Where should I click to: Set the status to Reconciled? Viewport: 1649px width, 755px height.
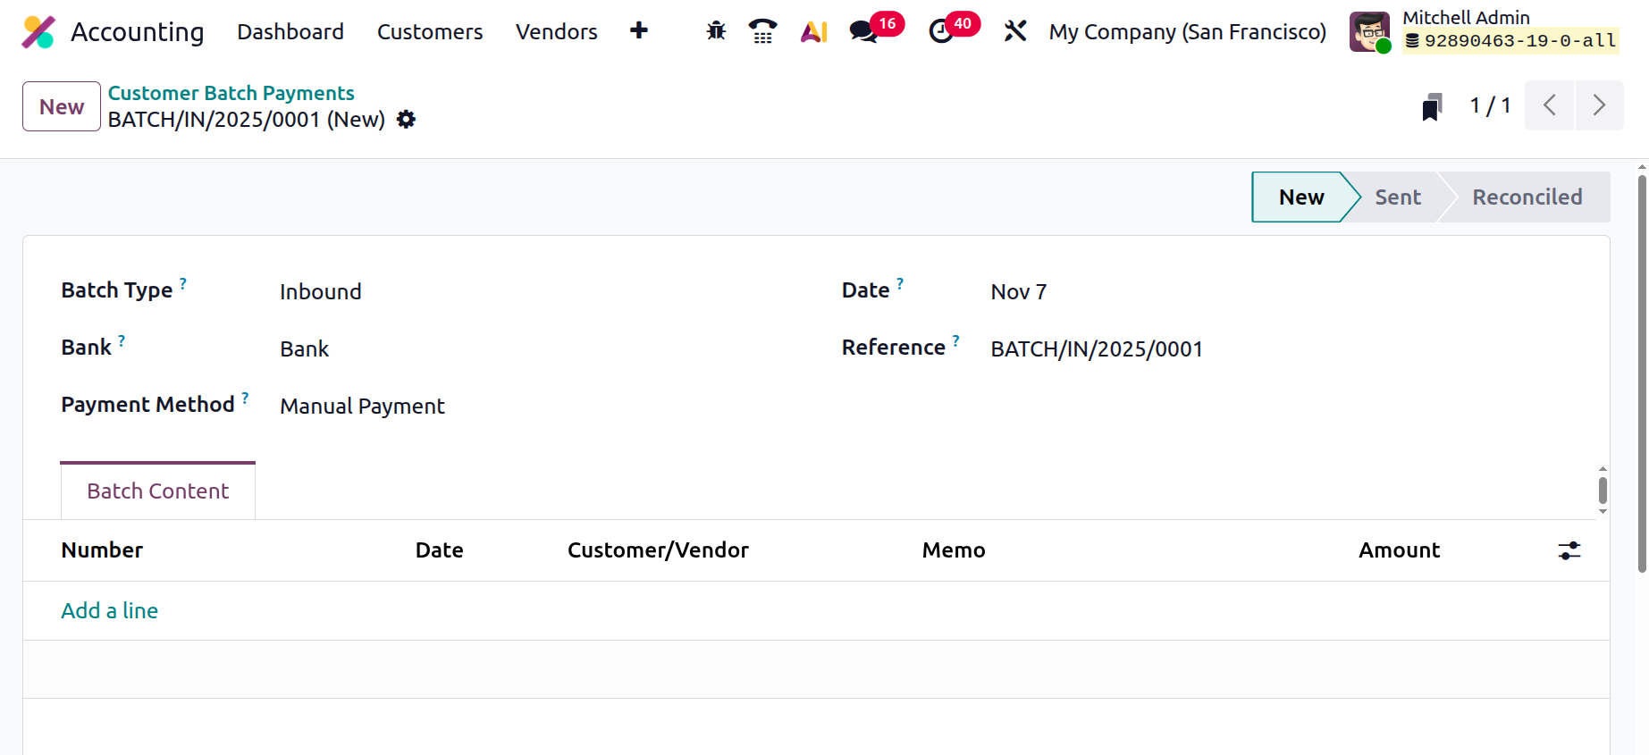tap(1527, 197)
